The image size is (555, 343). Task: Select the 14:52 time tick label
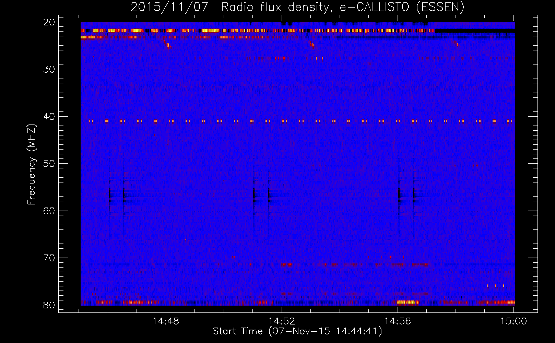pos(282,321)
